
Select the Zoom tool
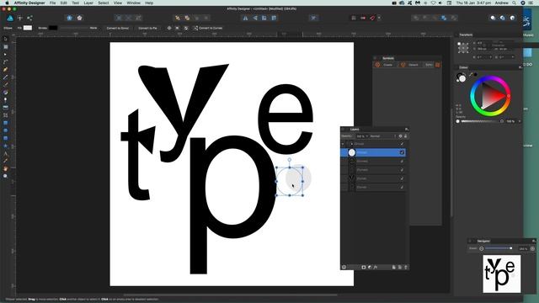[x=6, y=176]
